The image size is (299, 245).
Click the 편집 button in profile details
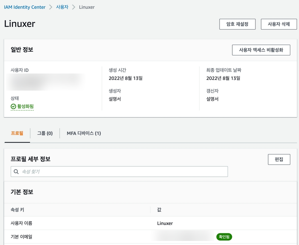279,159
